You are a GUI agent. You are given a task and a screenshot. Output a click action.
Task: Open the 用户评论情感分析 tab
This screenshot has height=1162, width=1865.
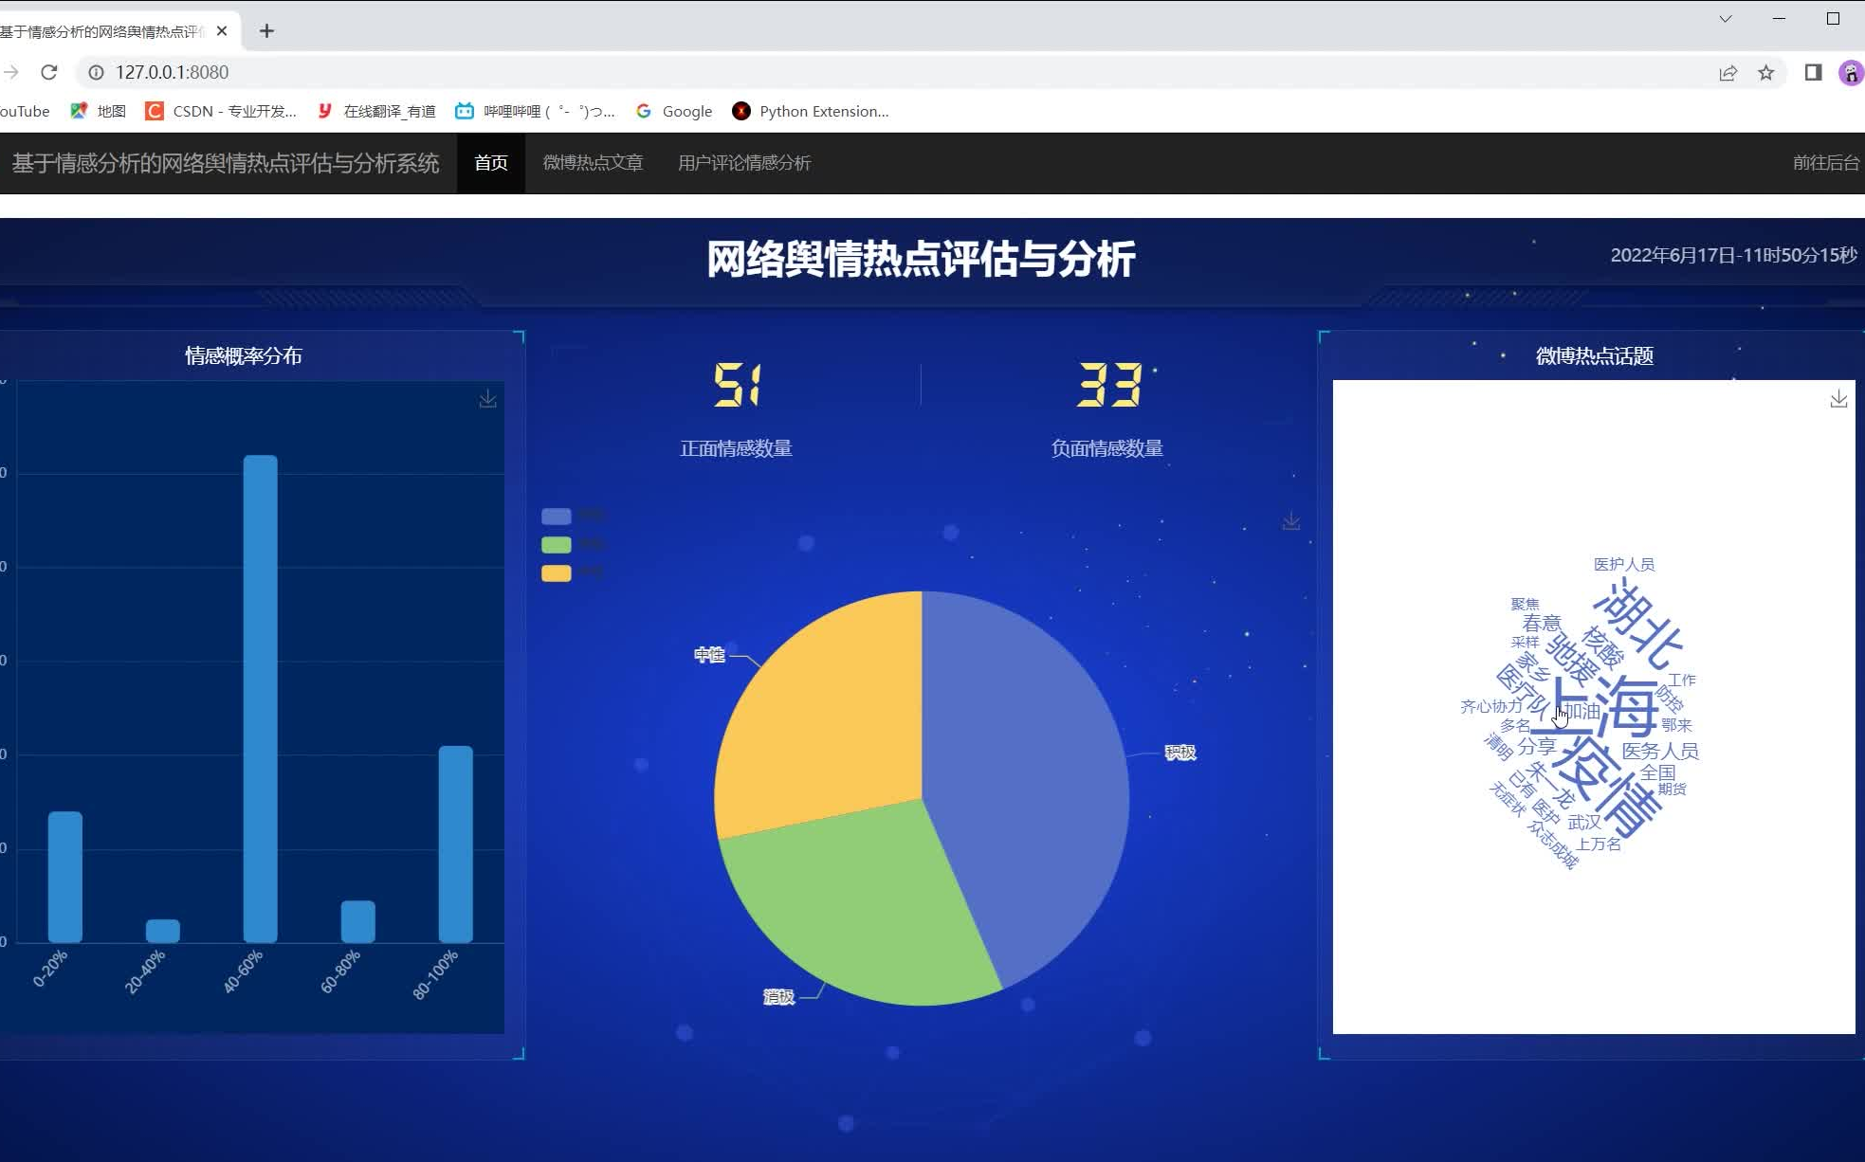[744, 163]
